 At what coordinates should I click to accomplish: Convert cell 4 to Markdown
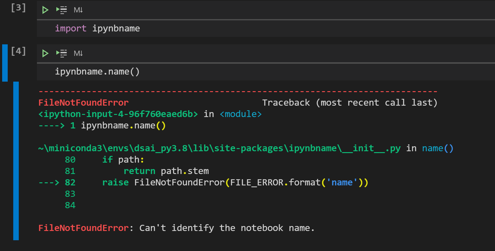78,54
